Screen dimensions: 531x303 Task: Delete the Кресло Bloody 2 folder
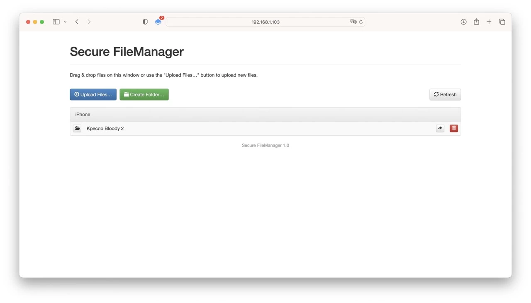pyautogui.click(x=454, y=128)
